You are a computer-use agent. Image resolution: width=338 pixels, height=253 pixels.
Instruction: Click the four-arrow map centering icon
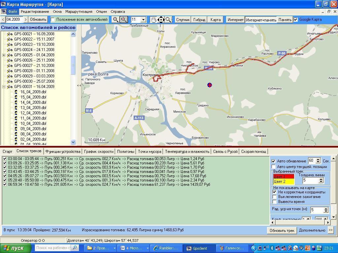(x=161, y=20)
